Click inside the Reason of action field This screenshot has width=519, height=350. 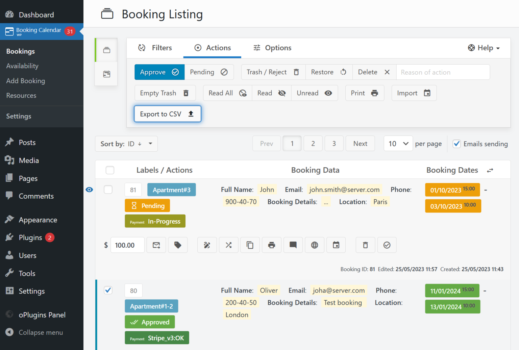[x=443, y=72]
